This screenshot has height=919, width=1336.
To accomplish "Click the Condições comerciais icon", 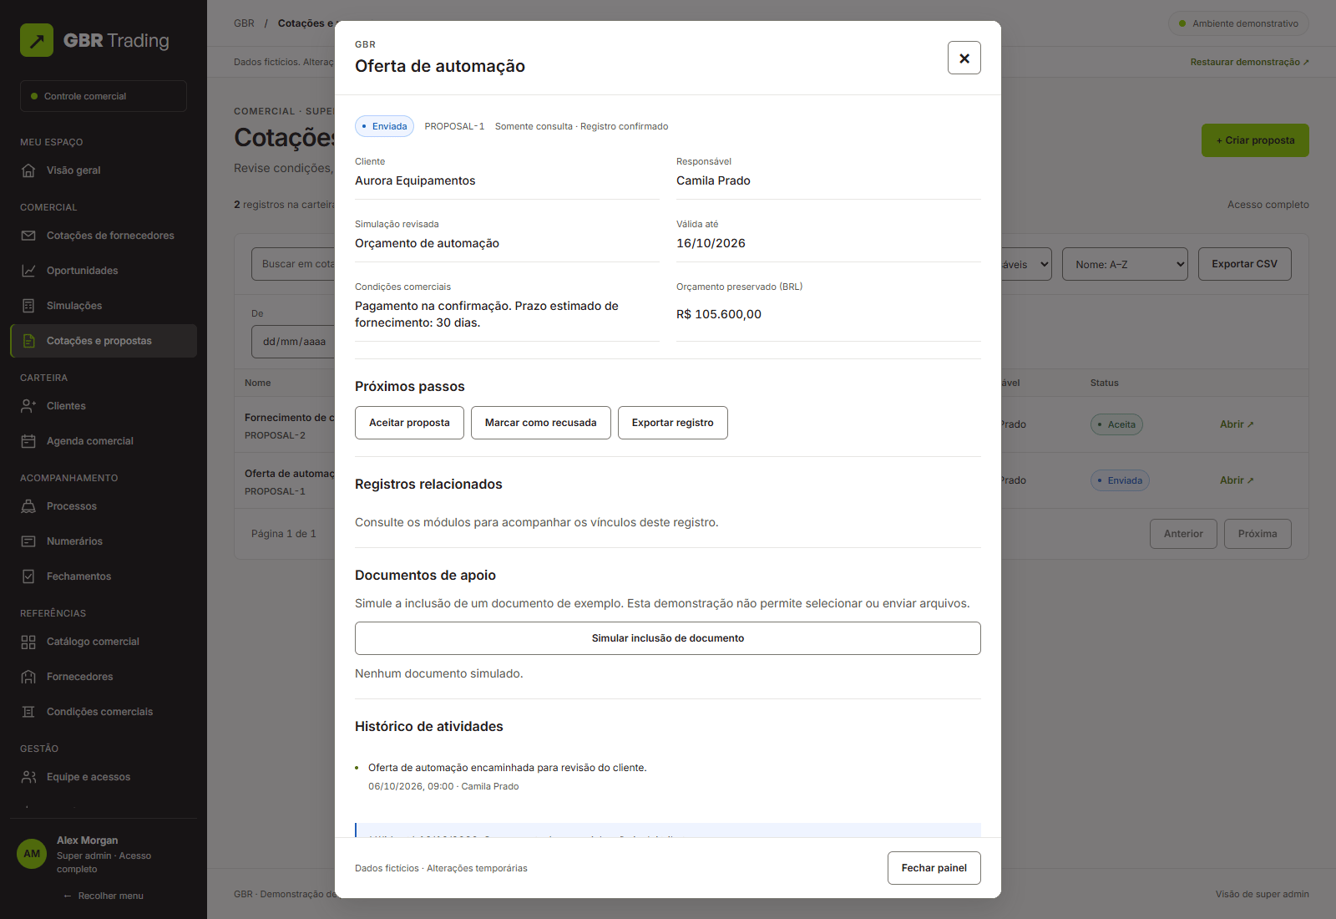I will point(28,712).
